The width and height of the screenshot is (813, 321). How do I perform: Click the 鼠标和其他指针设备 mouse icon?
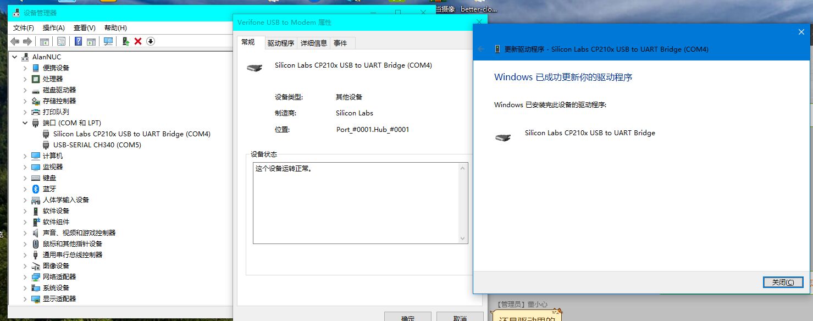(36, 243)
